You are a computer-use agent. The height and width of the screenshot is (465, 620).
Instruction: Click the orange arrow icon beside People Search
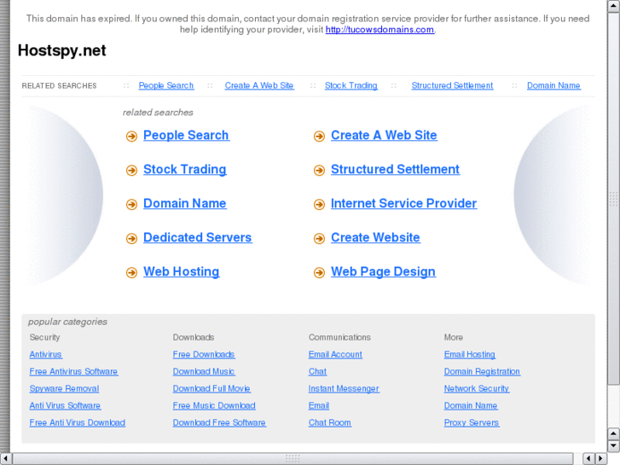coord(131,137)
